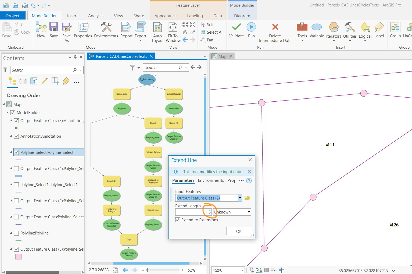The width and height of the screenshot is (412, 274).
Task: Activate Pan mode
Action: [207, 40]
